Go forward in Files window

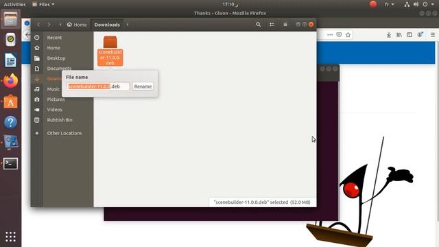[x=49, y=25]
